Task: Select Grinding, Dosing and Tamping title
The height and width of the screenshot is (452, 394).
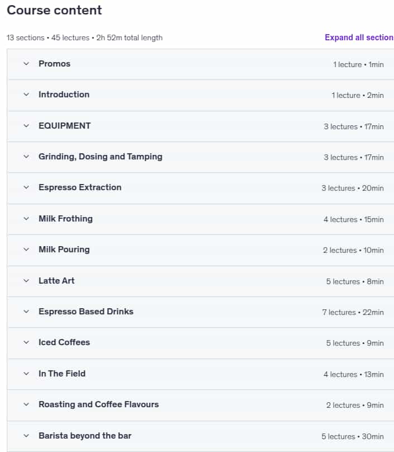Action: click(101, 157)
